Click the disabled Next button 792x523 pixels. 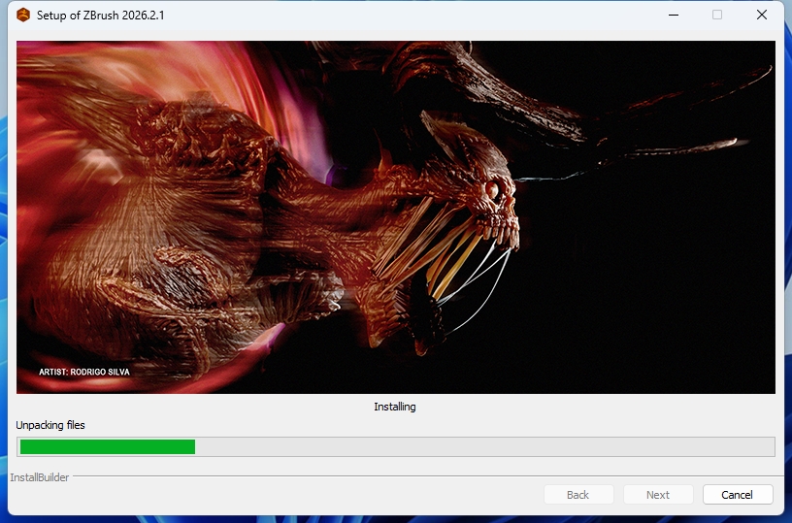pyautogui.click(x=658, y=495)
